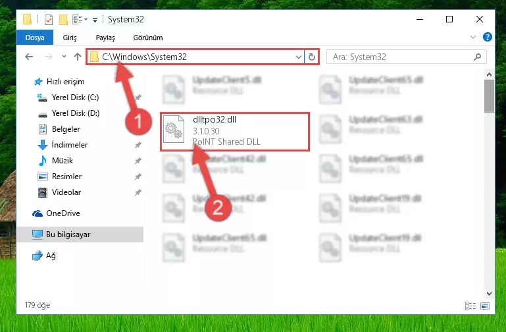Screen dimensions: 506x332
Task: Open the blue Help question mark icon
Action: coord(488,37)
